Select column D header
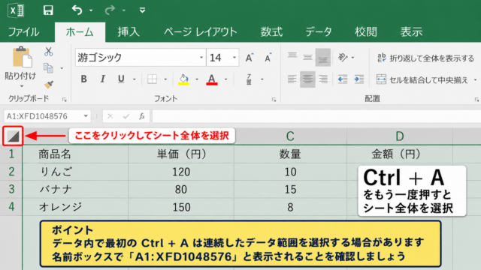481x270 pixels. [400, 136]
